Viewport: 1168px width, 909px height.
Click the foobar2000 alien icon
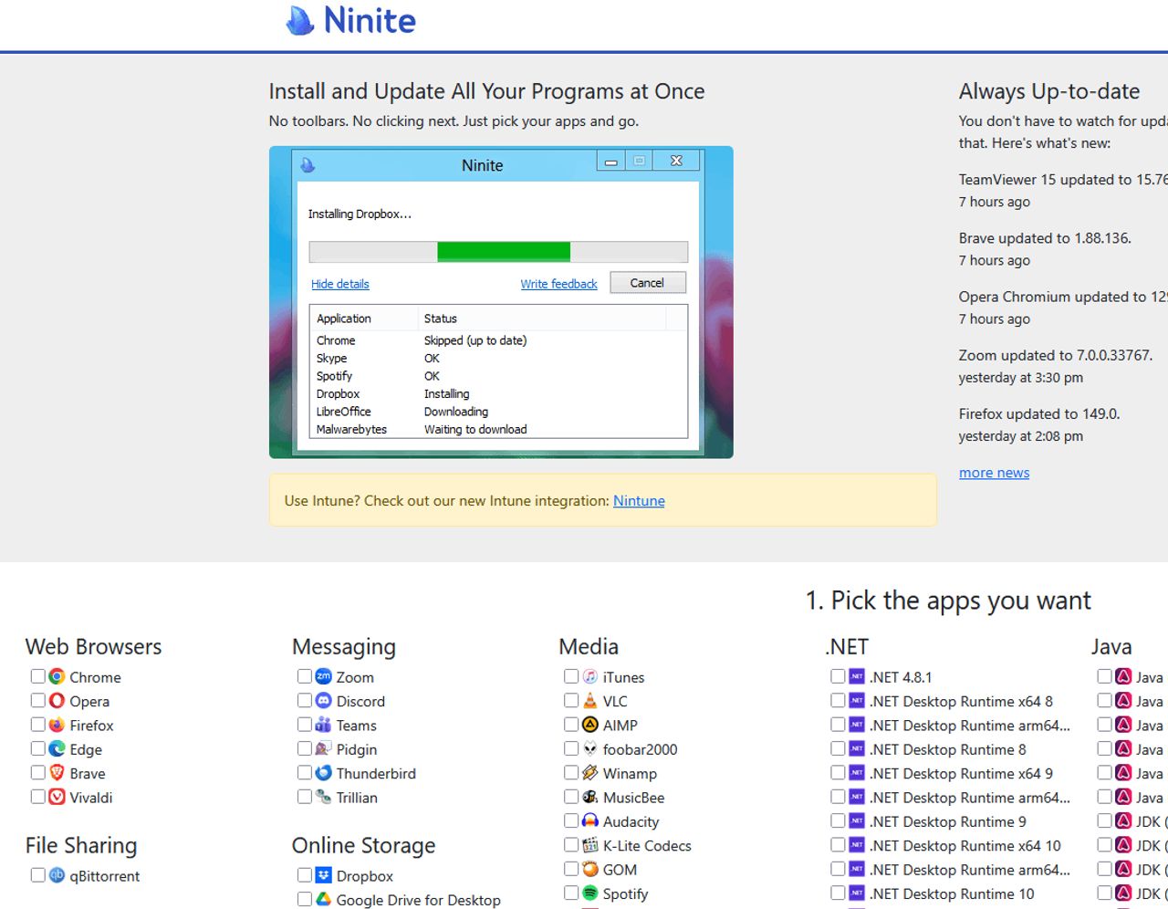pyautogui.click(x=590, y=748)
